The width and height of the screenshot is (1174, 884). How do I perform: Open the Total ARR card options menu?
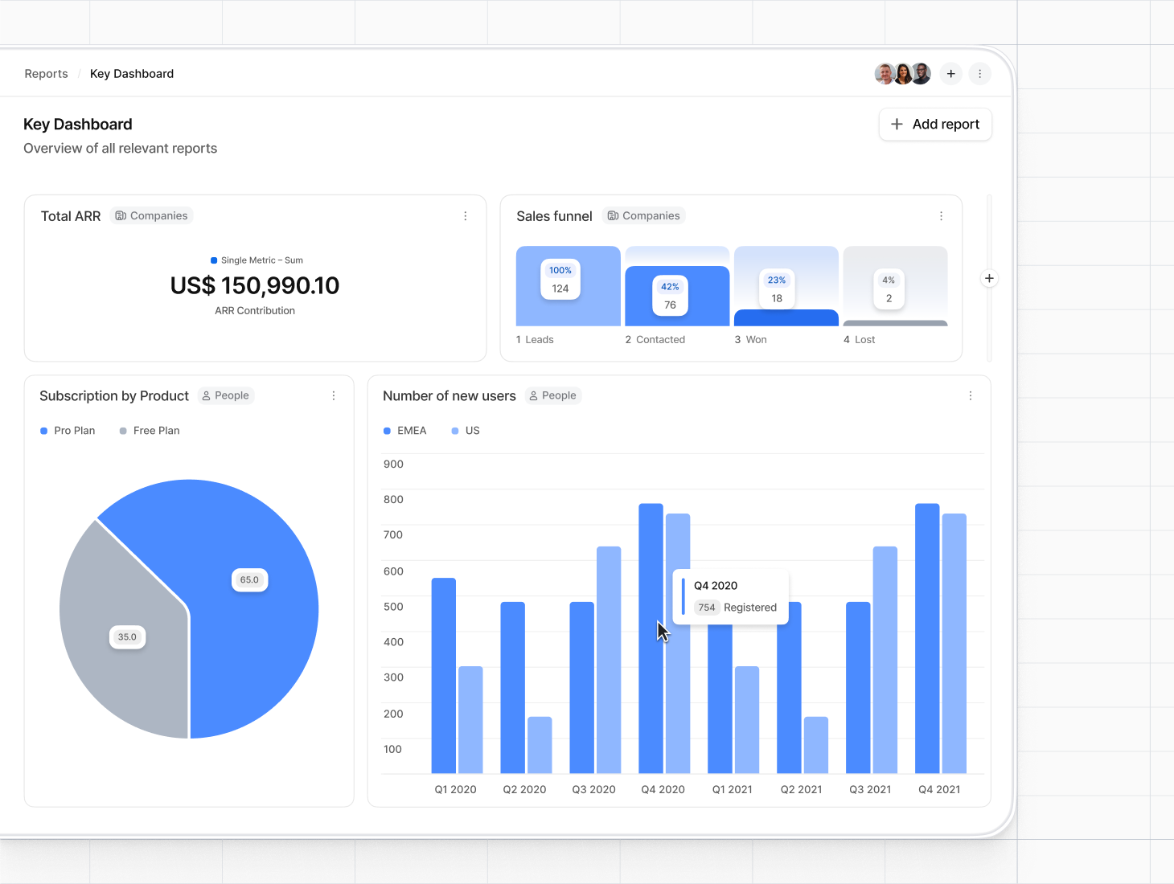point(466,215)
